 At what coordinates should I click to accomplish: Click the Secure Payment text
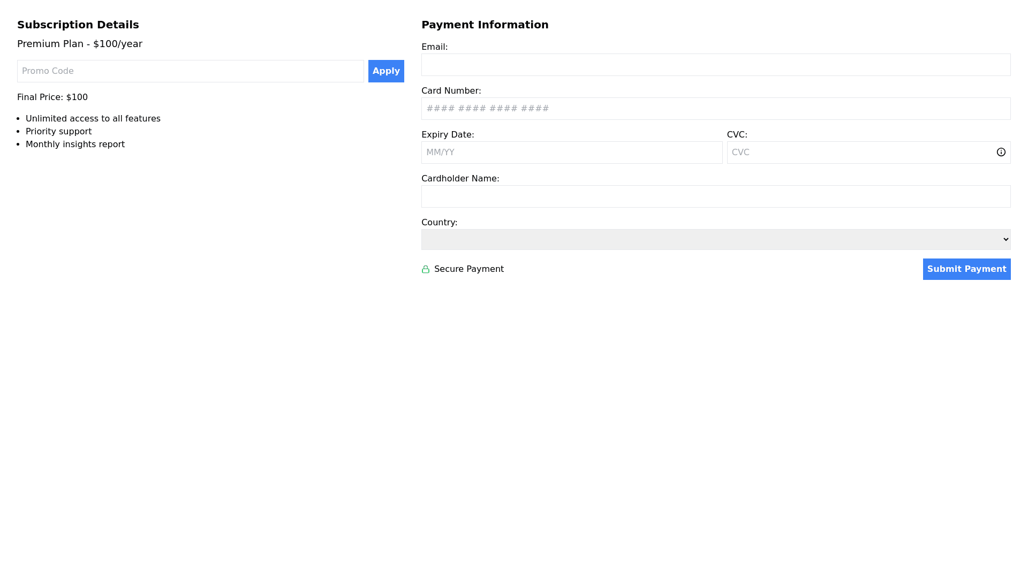point(468,269)
